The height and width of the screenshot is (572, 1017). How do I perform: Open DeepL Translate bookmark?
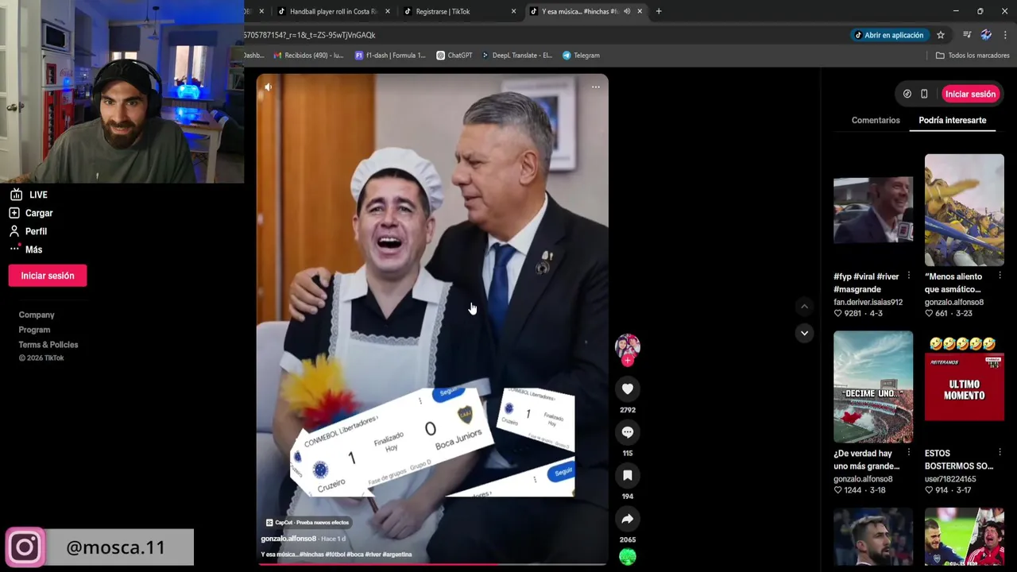516,56
